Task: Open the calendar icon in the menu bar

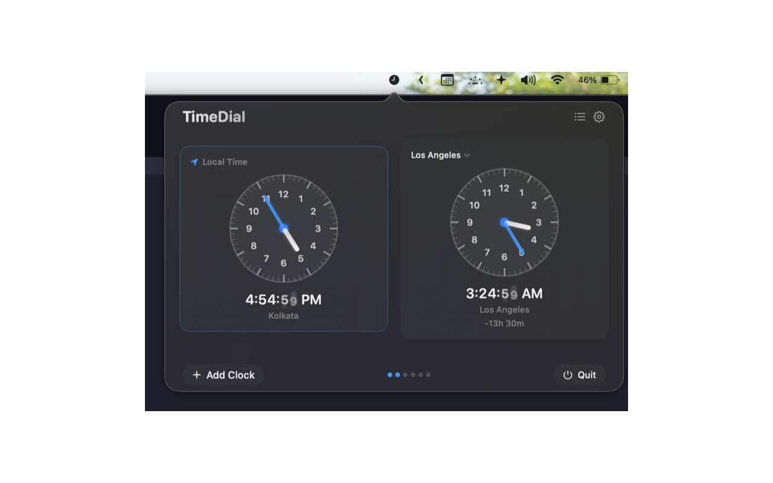Action: (447, 79)
